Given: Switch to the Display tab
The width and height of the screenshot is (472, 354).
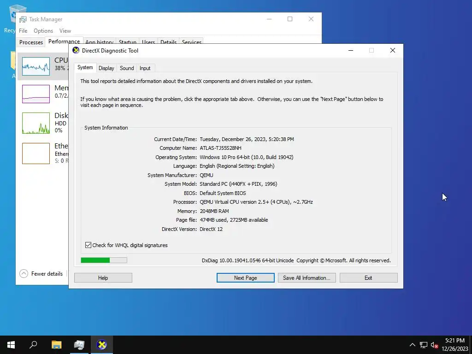Looking at the screenshot, I should (106, 68).
